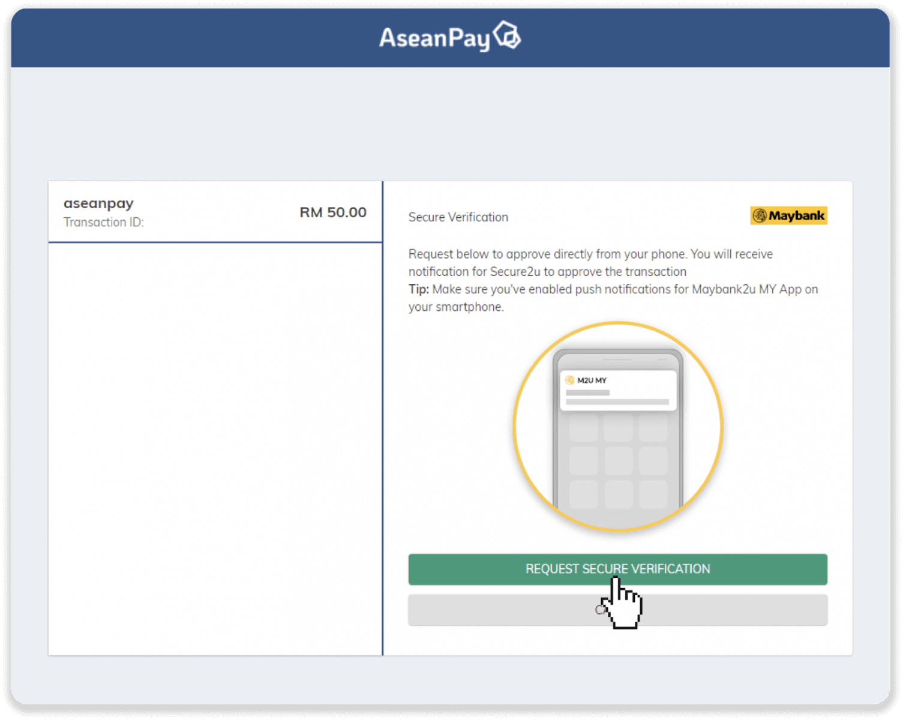Click the RM 50.00 amount
The width and height of the screenshot is (903, 720).
coord(333,212)
